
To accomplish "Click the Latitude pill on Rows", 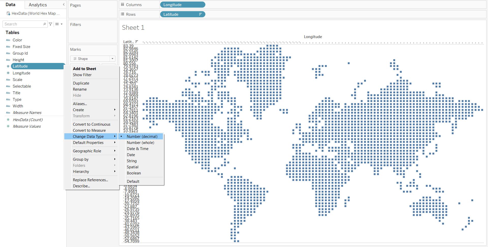I will point(182,14).
